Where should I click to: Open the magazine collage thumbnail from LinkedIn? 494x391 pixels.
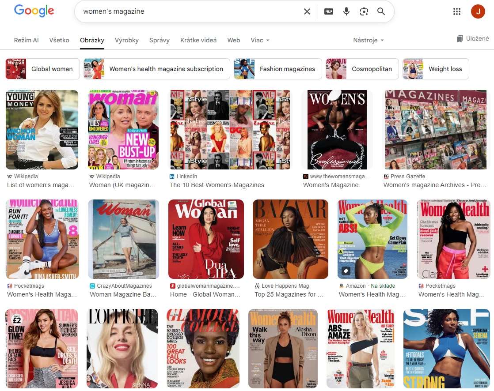230,130
